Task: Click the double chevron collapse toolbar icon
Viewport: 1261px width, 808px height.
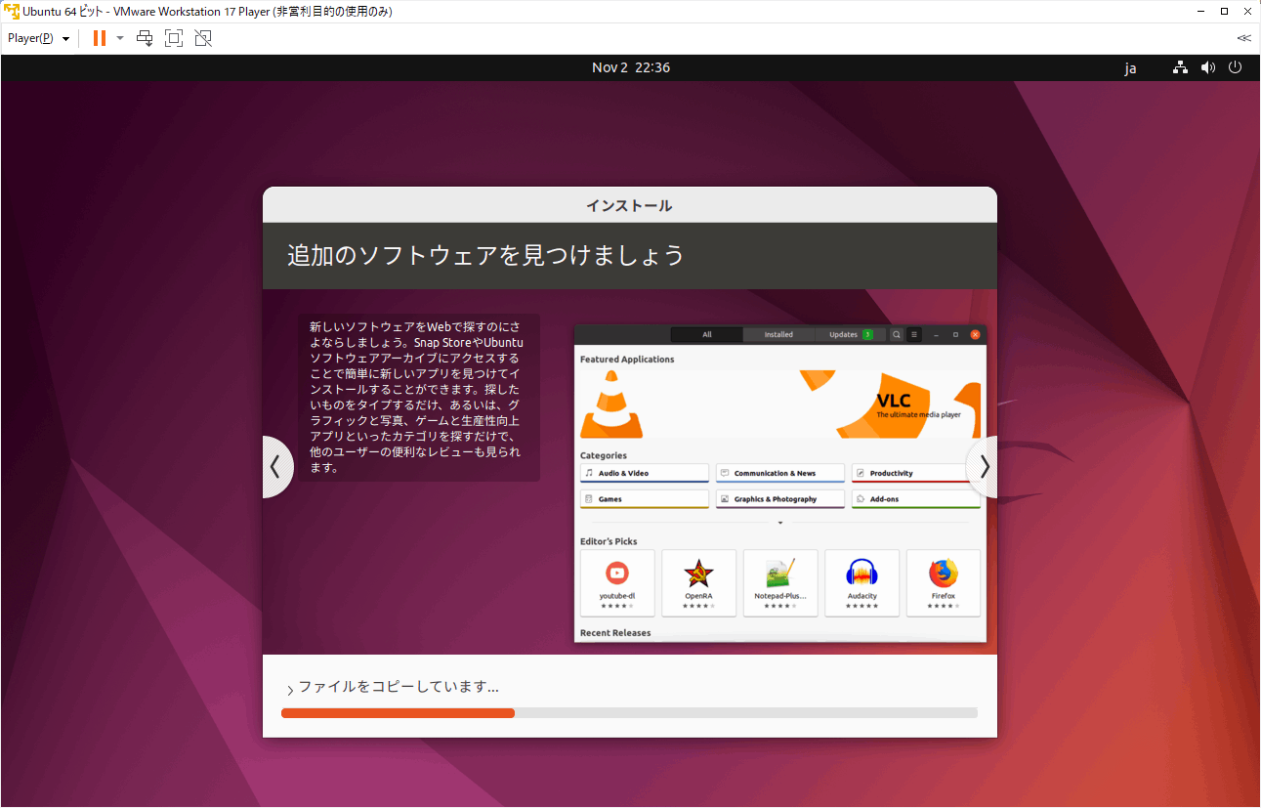Action: 1243,38
